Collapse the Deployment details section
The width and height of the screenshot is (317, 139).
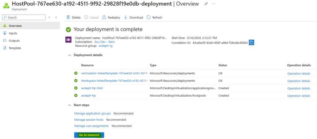pyautogui.click(x=70, y=55)
